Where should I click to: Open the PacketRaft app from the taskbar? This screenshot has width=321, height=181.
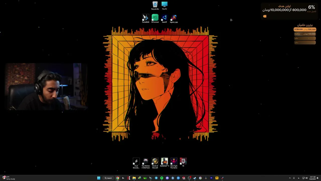tap(151, 178)
